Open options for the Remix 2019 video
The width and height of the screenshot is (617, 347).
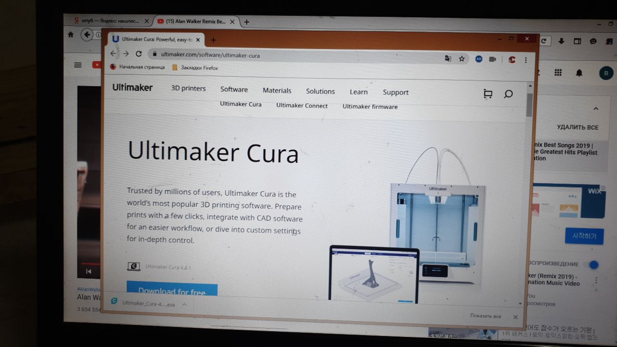(596, 280)
